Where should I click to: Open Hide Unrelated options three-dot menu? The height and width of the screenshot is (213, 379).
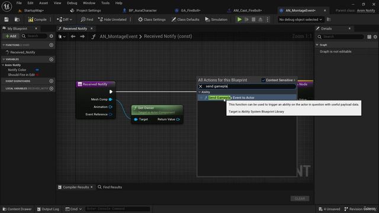coord(130,20)
